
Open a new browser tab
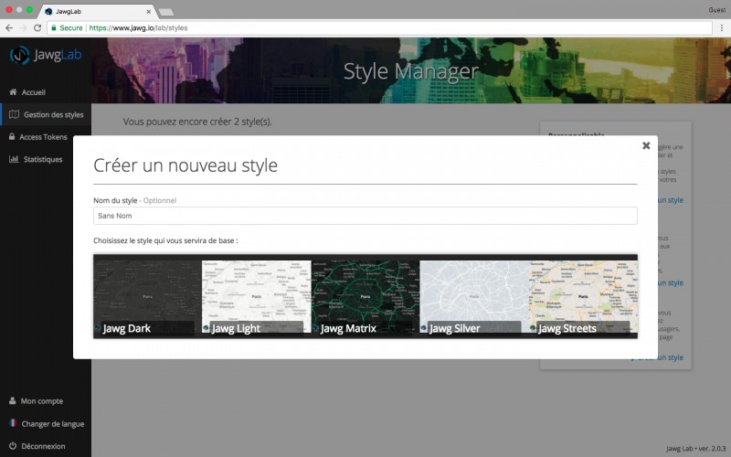point(166,12)
